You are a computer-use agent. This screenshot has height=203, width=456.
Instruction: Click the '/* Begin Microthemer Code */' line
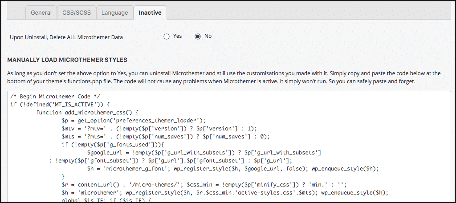[55, 97]
